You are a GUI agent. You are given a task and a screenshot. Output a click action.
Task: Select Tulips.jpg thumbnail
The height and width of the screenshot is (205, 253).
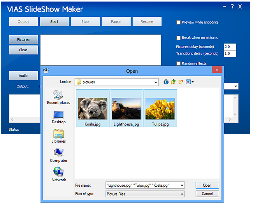pyautogui.click(x=160, y=108)
